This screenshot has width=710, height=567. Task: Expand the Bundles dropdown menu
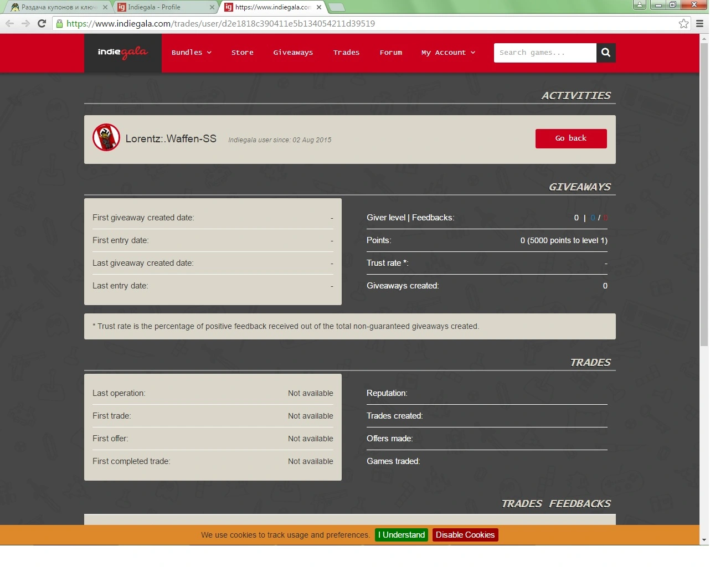click(192, 53)
